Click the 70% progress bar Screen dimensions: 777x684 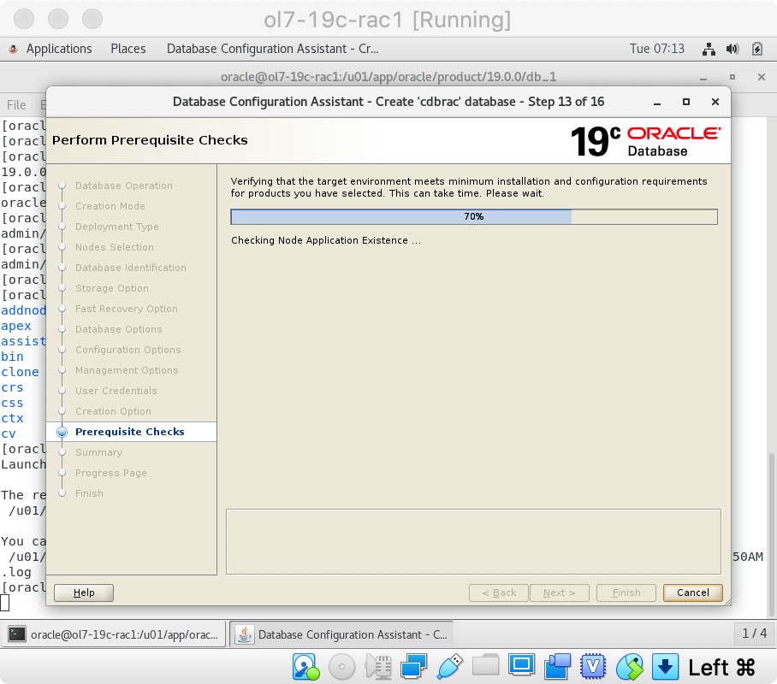474,216
